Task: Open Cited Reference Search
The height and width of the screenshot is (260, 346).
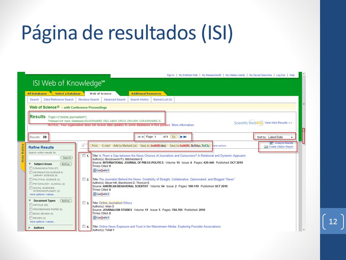Action: tap(58, 100)
